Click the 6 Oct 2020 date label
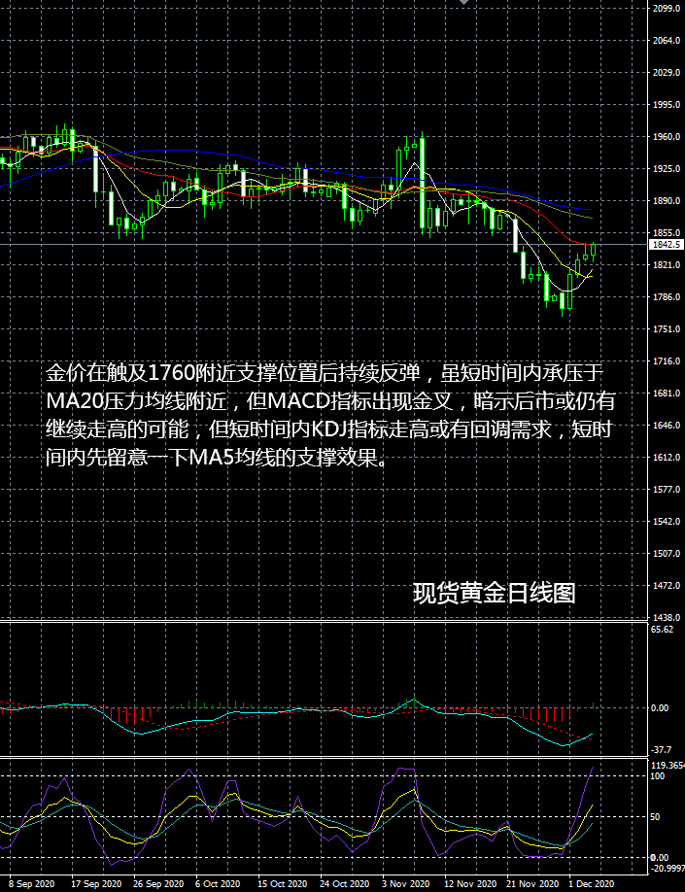 pos(219,884)
